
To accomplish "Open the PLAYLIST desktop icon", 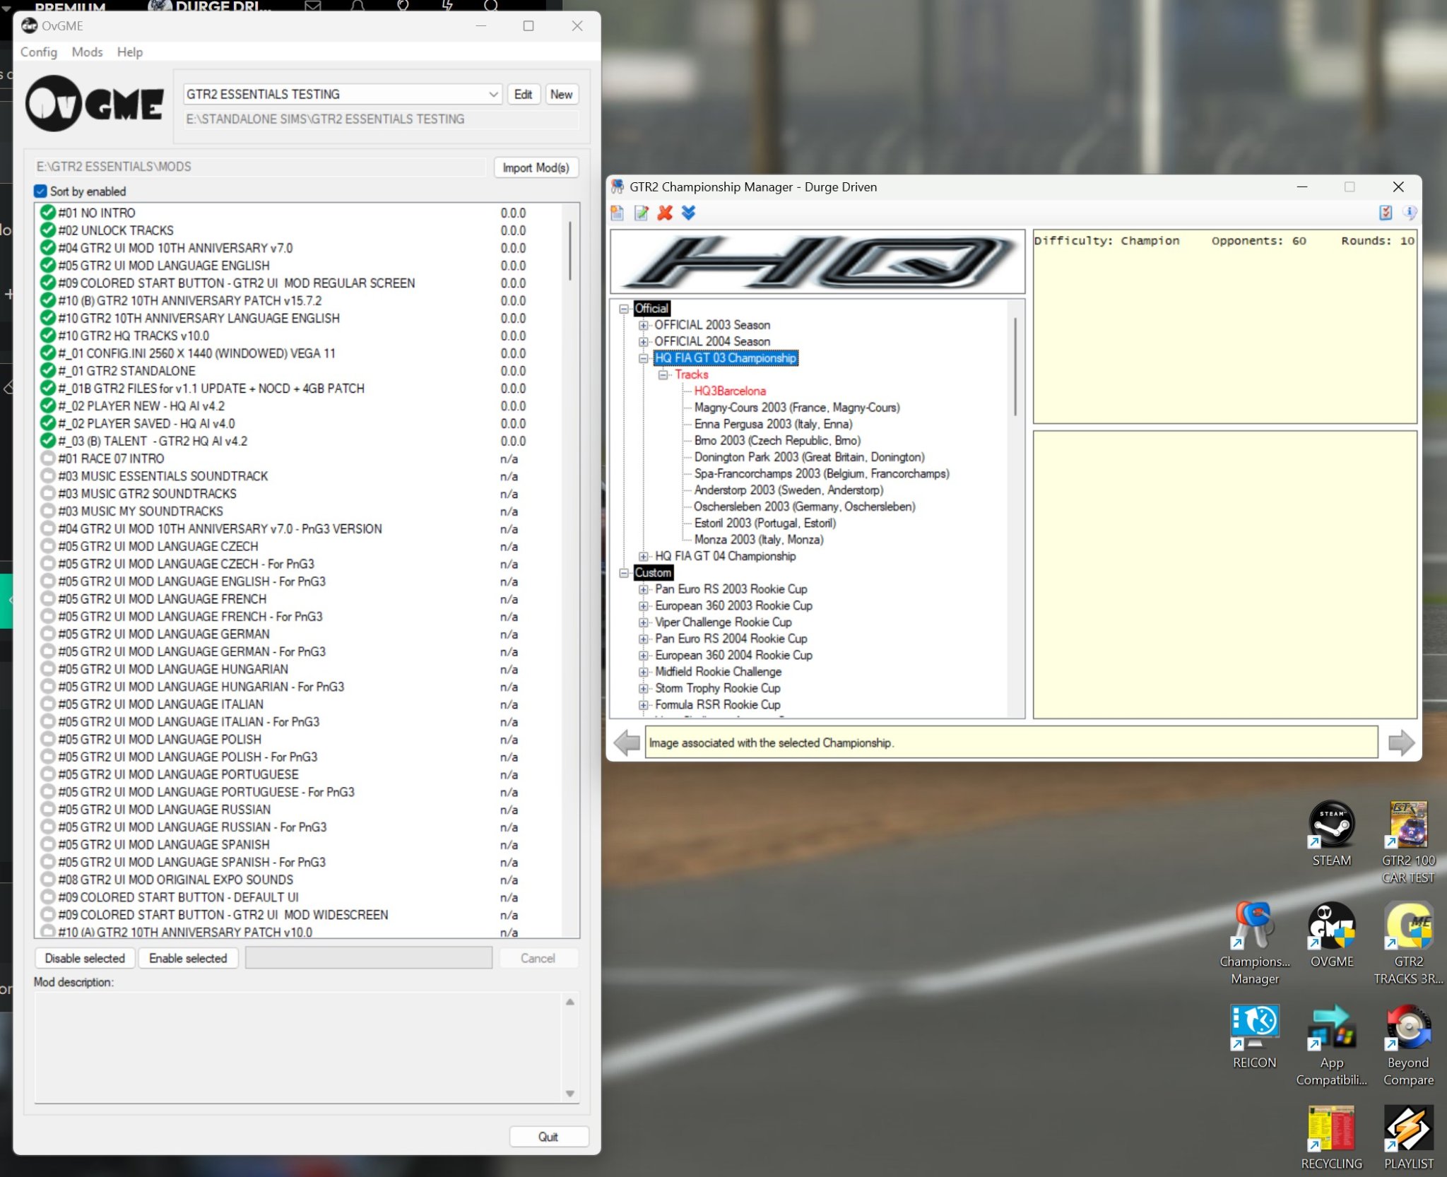I will coord(1408,1137).
